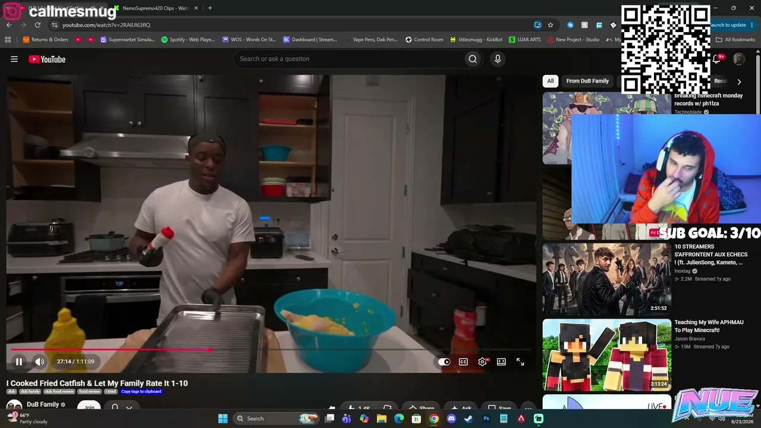Screen dimensions: 761x428
Task: Open a new browser tab
Action: [210, 8]
